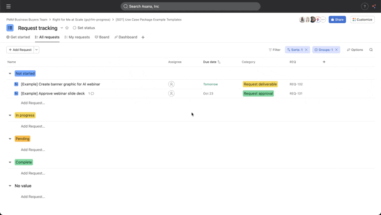Click the Share button
The width and height of the screenshot is (381, 215).
[x=337, y=19]
